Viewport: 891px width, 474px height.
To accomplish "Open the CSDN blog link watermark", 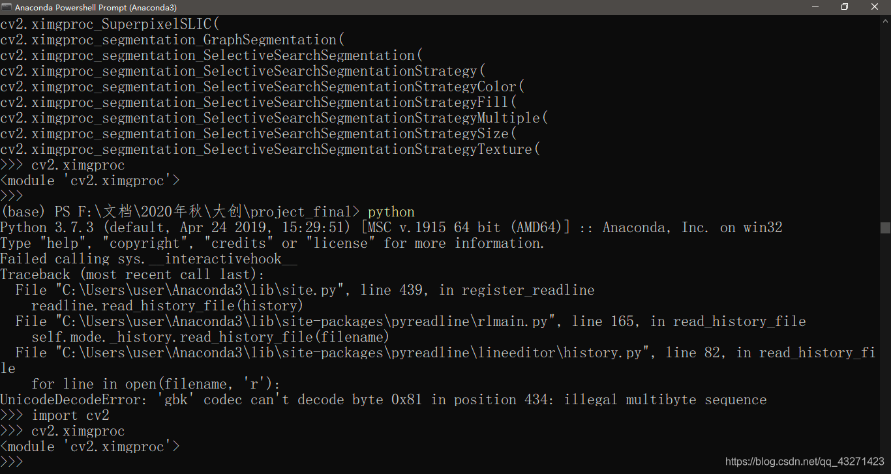I will point(803,461).
